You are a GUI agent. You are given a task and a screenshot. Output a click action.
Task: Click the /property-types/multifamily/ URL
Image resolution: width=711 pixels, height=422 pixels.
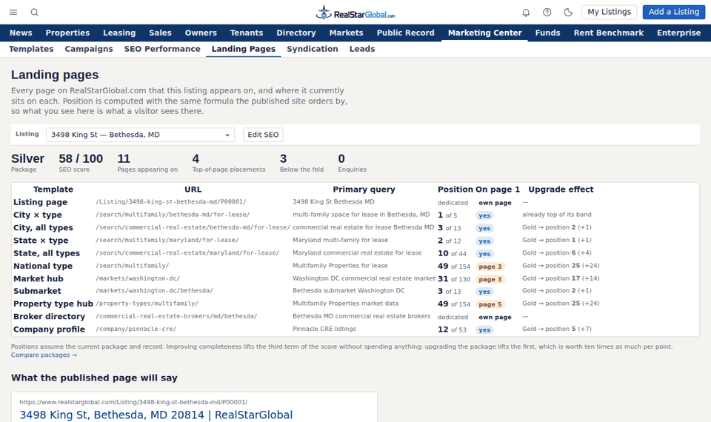click(x=147, y=304)
